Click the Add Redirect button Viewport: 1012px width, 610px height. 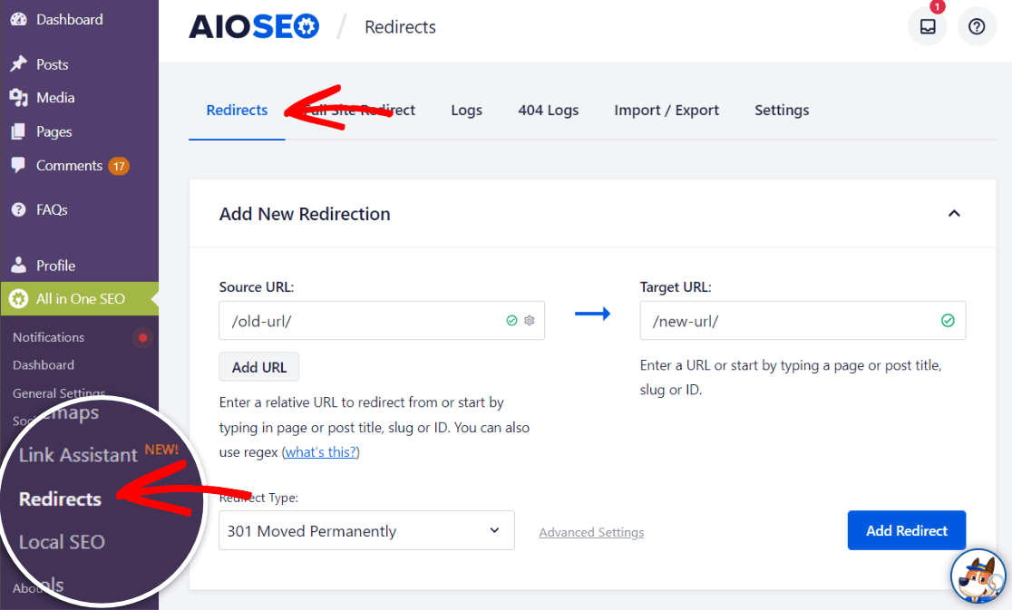click(906, 530)
